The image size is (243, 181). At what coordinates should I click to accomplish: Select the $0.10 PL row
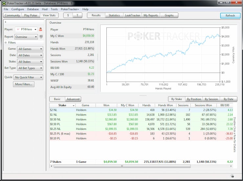coord(141,138)
